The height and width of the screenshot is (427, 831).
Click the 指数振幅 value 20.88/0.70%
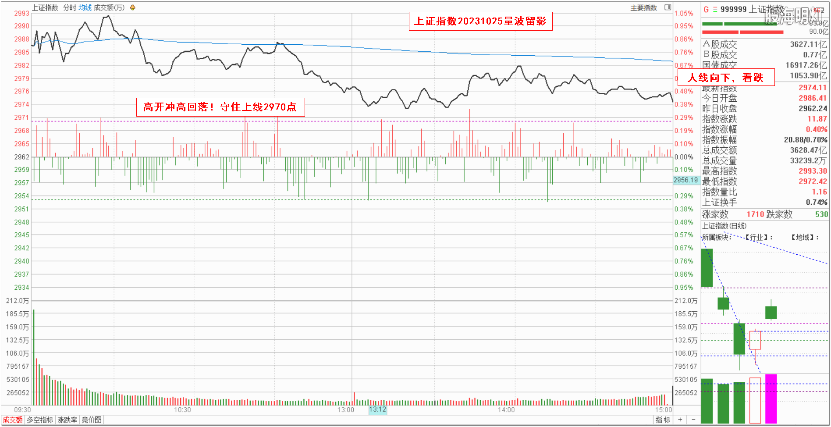806,140
